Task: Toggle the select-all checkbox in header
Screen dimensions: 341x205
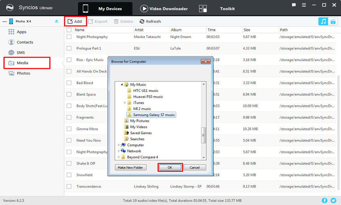Action: point(69,30)
